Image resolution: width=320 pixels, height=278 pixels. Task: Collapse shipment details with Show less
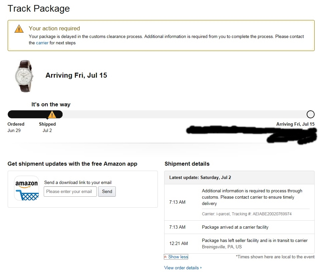click(178, 257)
